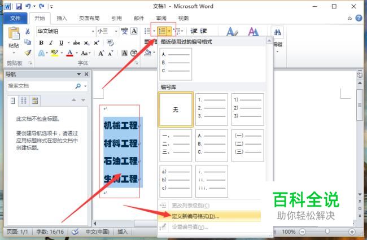Viewport: 367px width, 240px height.
Task: Grow font size with larger A
Action: click(101, 53)
